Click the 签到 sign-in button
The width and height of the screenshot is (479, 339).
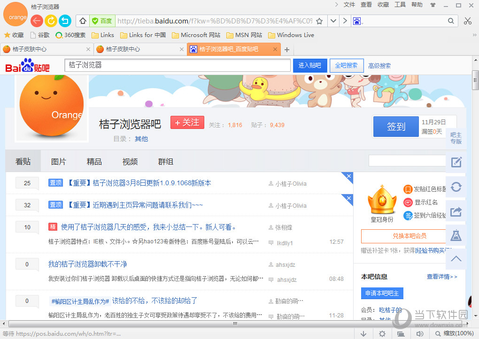click(395, 126)
